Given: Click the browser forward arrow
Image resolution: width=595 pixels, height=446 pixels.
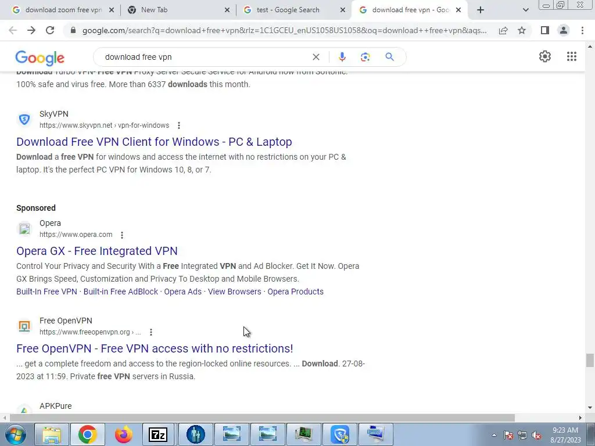Looking at the screenshot, I should (x=31, y=30).
